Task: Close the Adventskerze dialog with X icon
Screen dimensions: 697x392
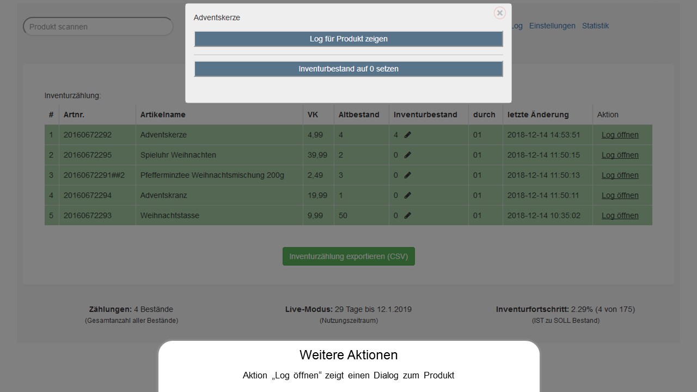Action: pyautogui.click(x=499, y=13)
